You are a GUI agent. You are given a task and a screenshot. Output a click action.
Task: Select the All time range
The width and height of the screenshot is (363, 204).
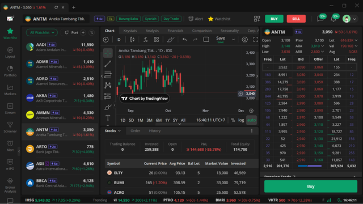pyautogui.click(x=183, y=120)
